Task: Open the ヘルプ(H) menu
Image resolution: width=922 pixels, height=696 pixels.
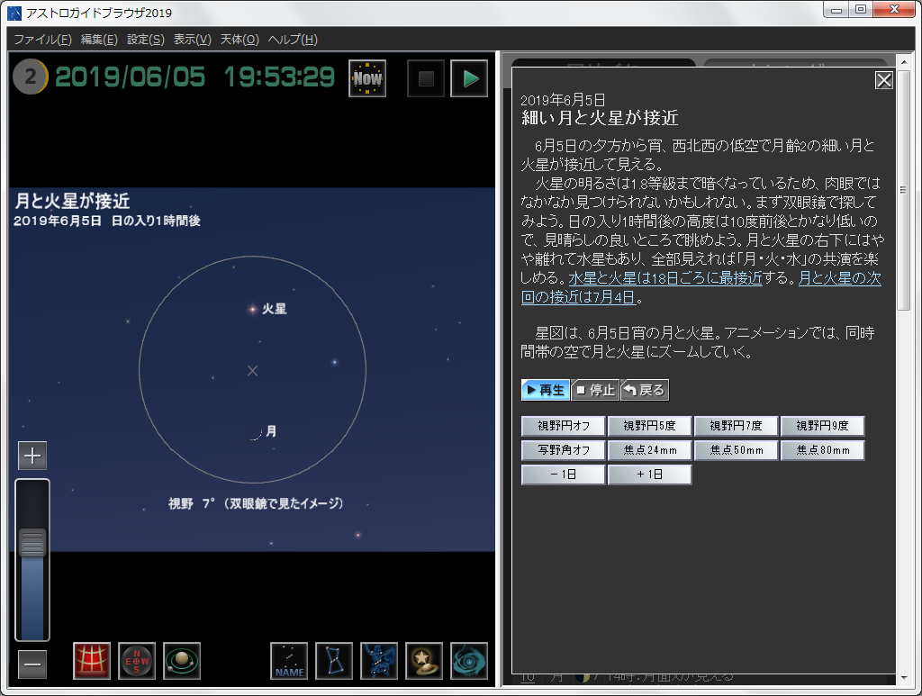Action: [x=293, y=40]
